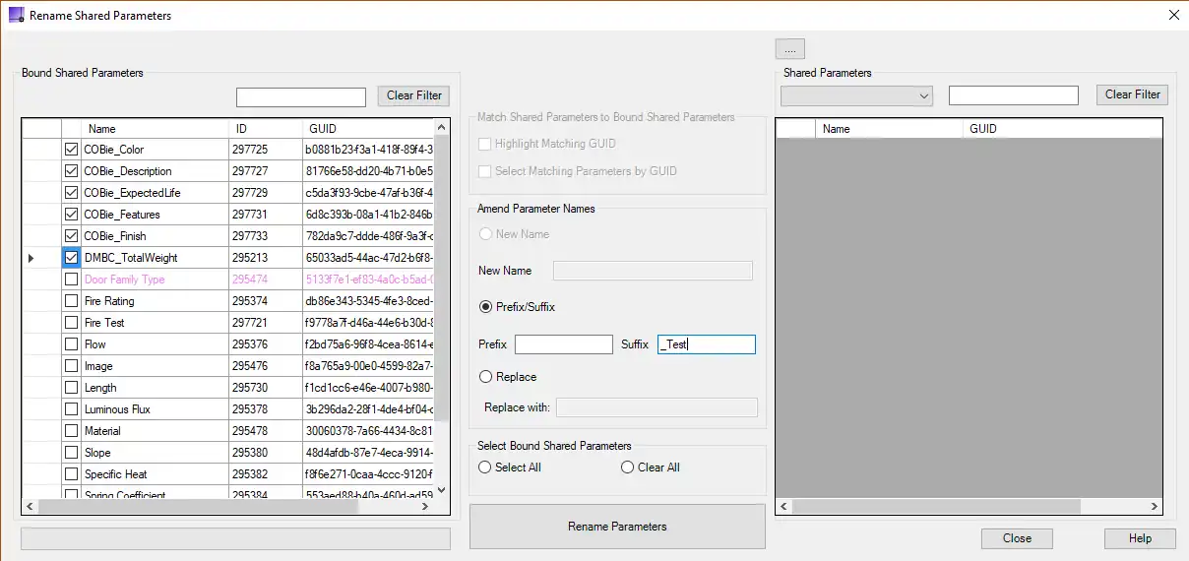Clear Filter for Bound Shared Parameters

[x=413, y=95]
